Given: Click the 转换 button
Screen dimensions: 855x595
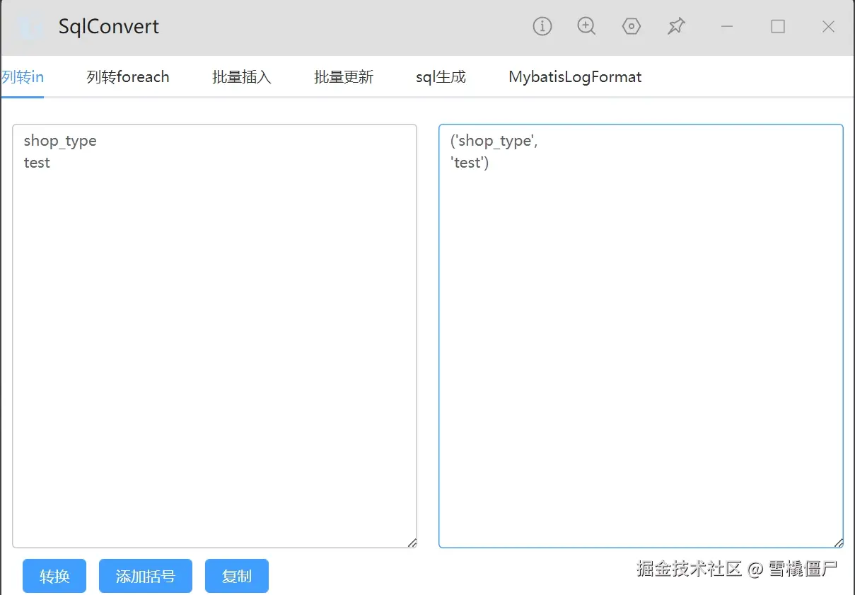Looking at the screenshot, I should click(54, 576).
